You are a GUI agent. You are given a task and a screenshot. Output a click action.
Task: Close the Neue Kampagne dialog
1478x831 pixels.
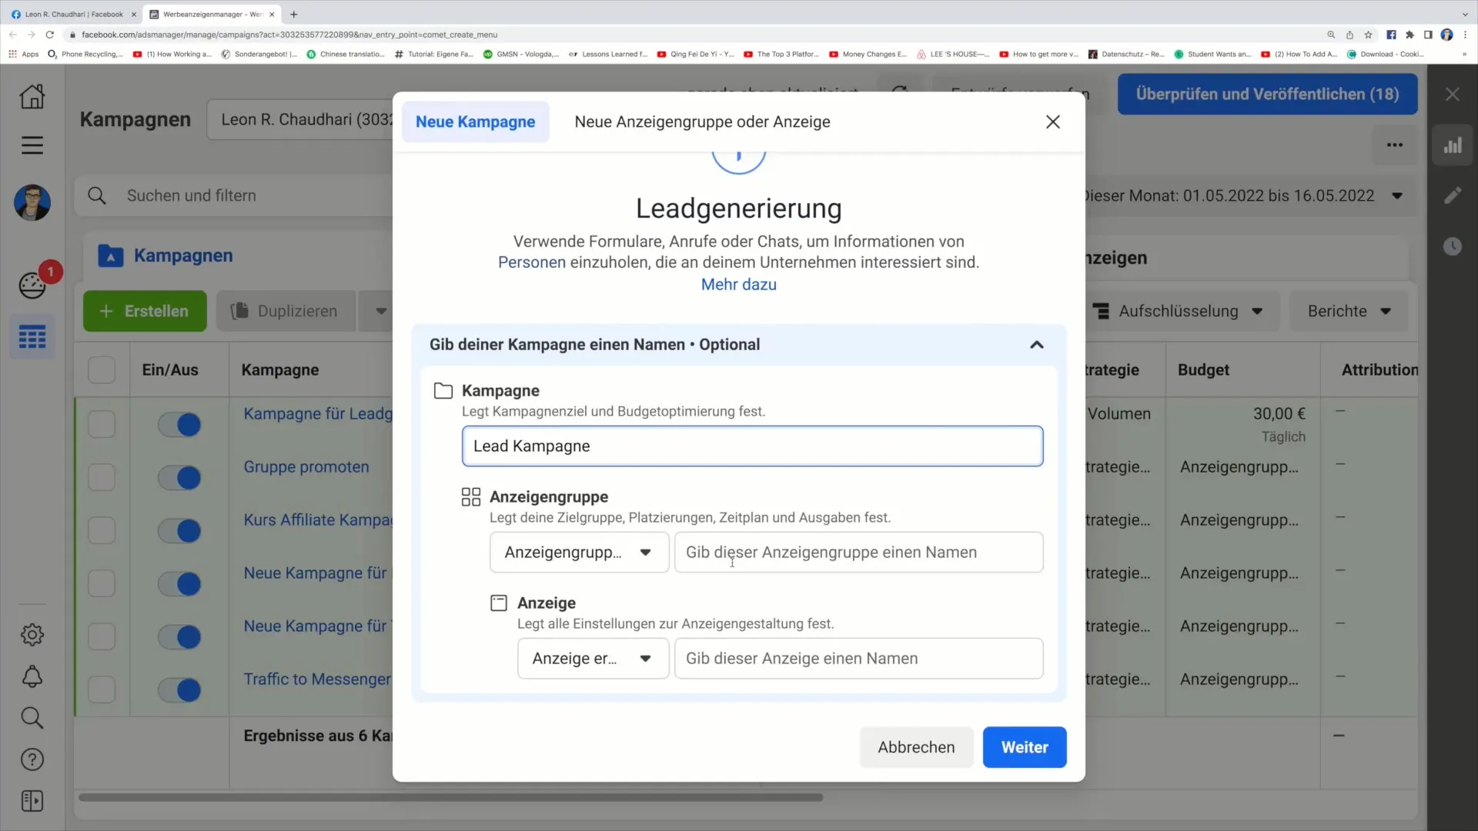tap(1053, 122)
